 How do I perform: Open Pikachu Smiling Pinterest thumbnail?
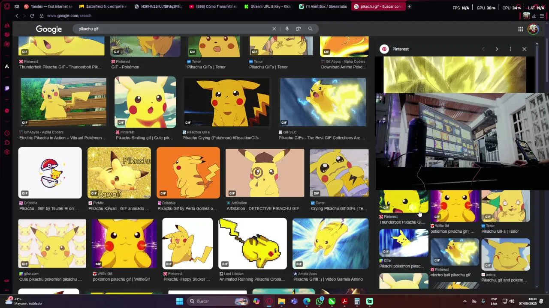(145, 102)
